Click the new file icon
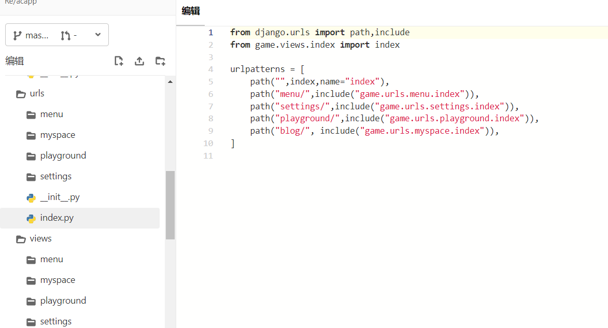608x328 pixels. tap(119, 61)
